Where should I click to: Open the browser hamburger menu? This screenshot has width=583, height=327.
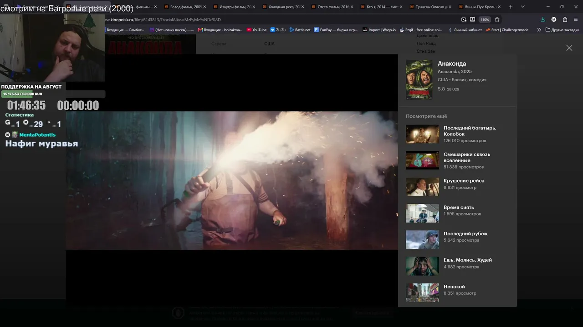pos(576,20)
